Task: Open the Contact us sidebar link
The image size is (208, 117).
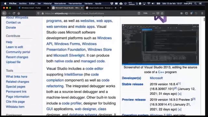Action: coord(13,22)
